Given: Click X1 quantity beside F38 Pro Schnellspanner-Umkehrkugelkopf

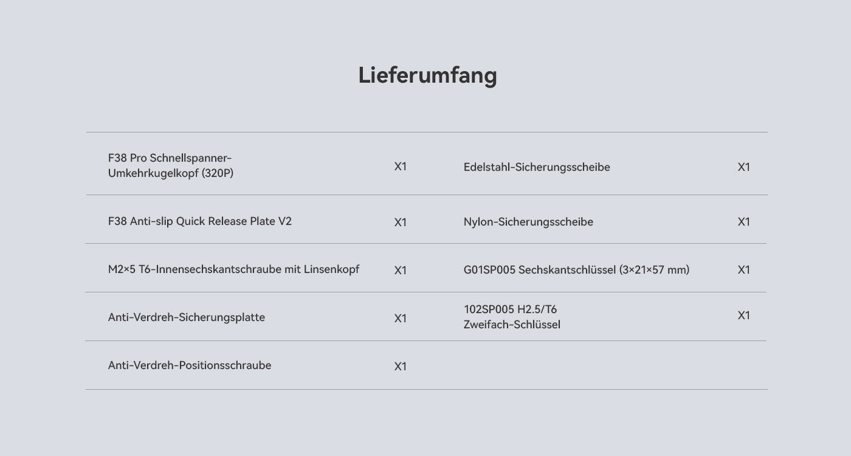Looking at the screenshot, I should [400, 167].
